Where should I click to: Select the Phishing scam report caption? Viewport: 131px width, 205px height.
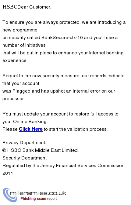38,199
